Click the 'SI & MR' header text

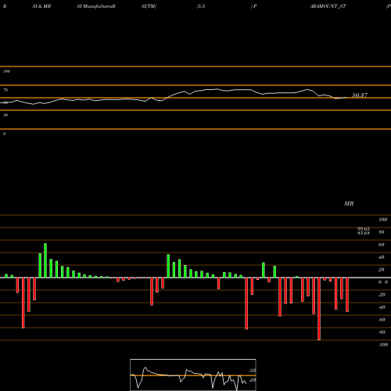[x=41, y=6]
